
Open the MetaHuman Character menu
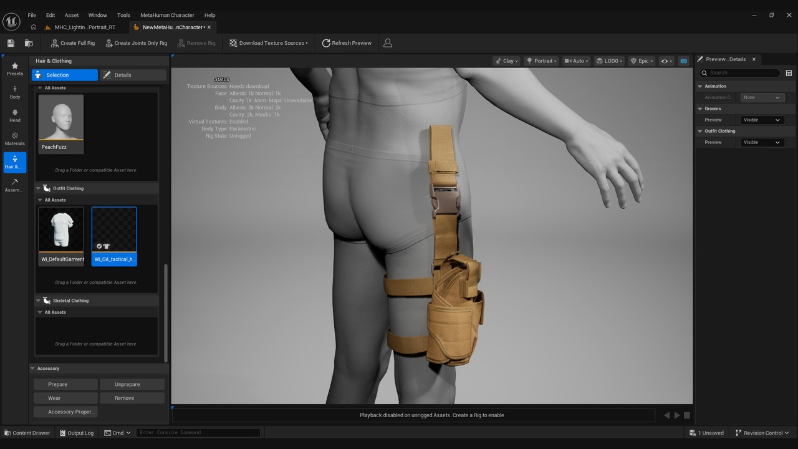[x=167, y=15]
